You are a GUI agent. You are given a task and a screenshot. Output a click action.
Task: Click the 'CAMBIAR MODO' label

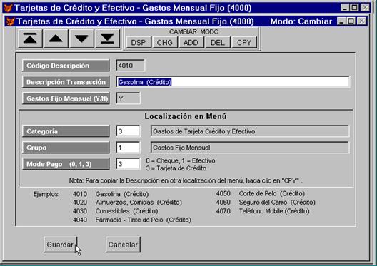point(193,31)
